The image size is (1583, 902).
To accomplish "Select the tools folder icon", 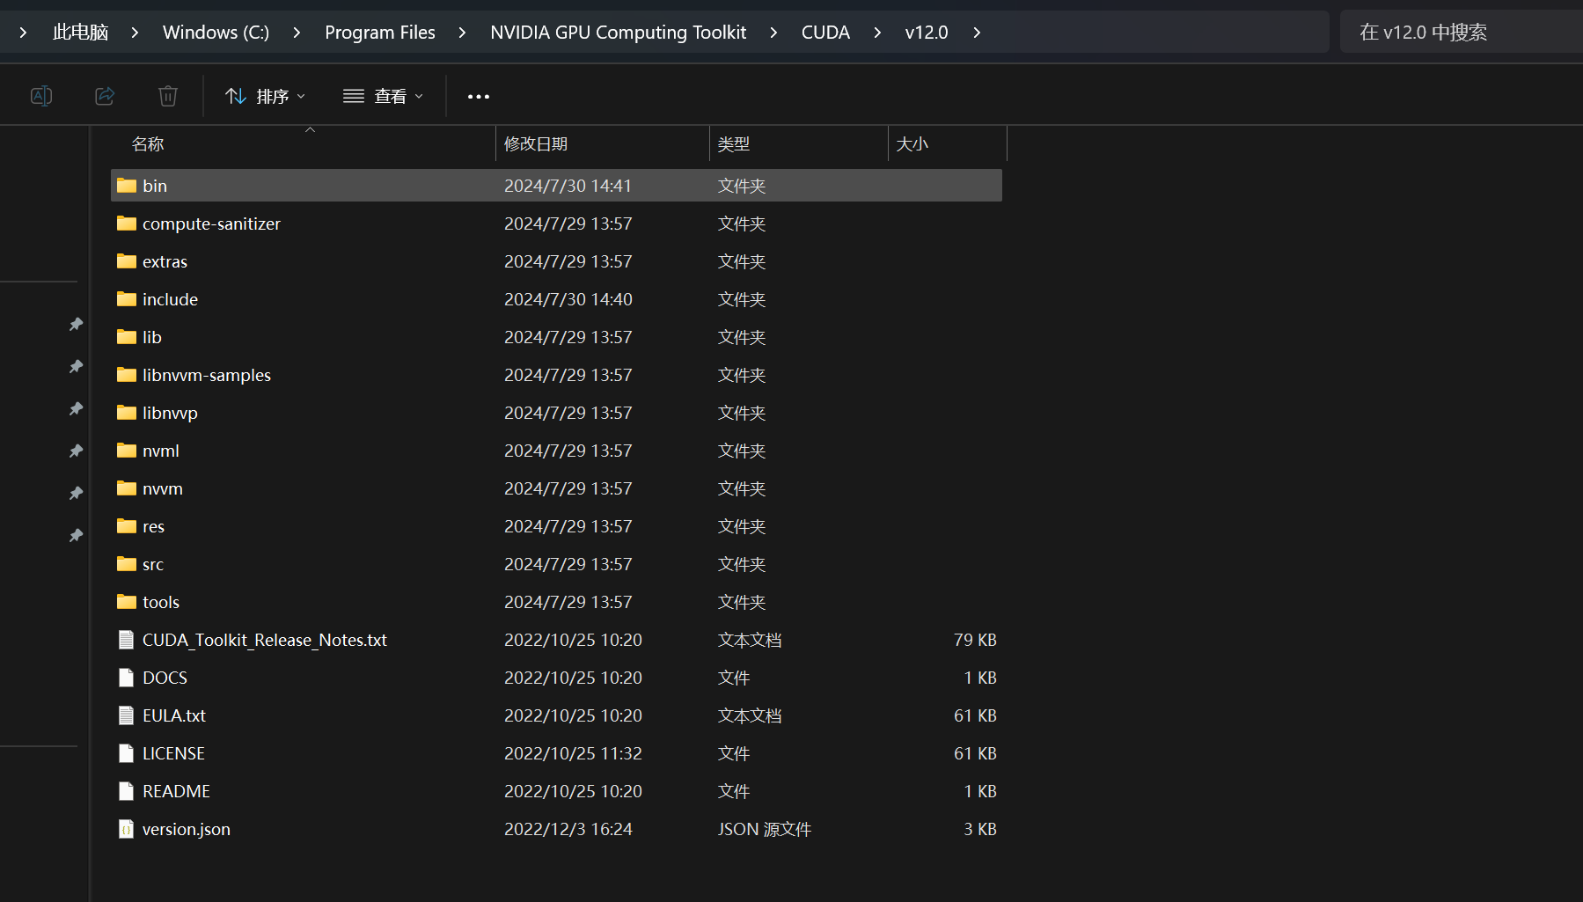I will 127,602.
